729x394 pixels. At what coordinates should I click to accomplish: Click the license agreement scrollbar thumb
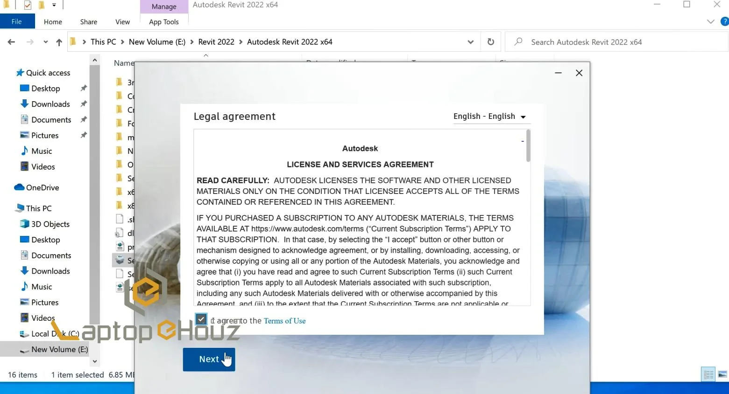(x=528, y=146)
